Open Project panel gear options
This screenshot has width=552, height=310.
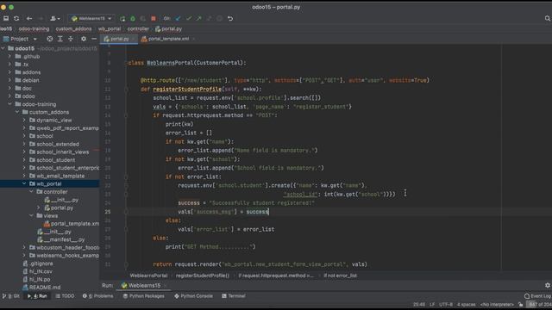click(x=84, y=39)
